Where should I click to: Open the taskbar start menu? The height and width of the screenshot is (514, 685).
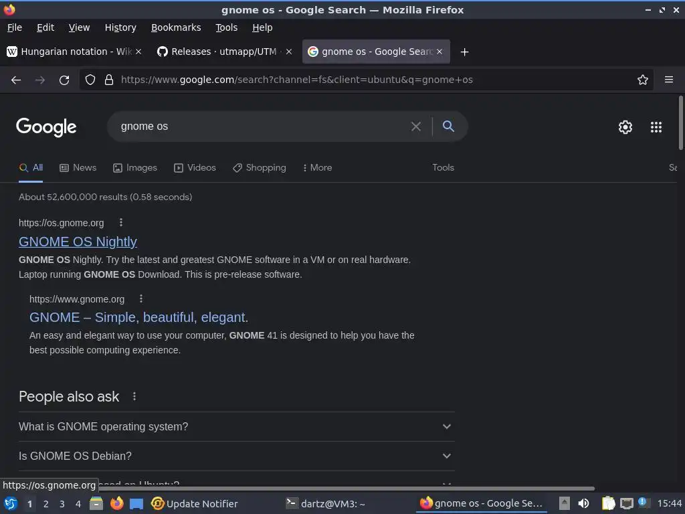pyautogui.click(x=11, y=503)
